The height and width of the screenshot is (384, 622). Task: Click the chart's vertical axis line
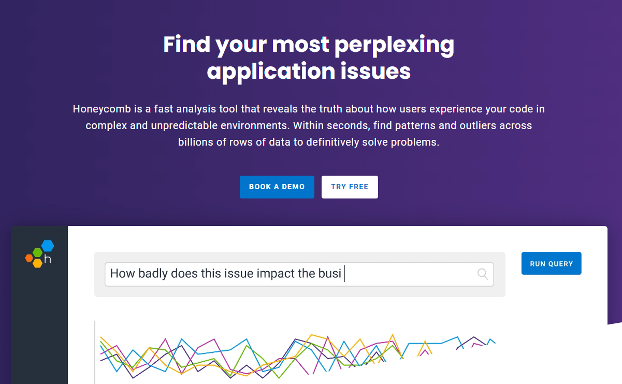[x=95, y=352]
